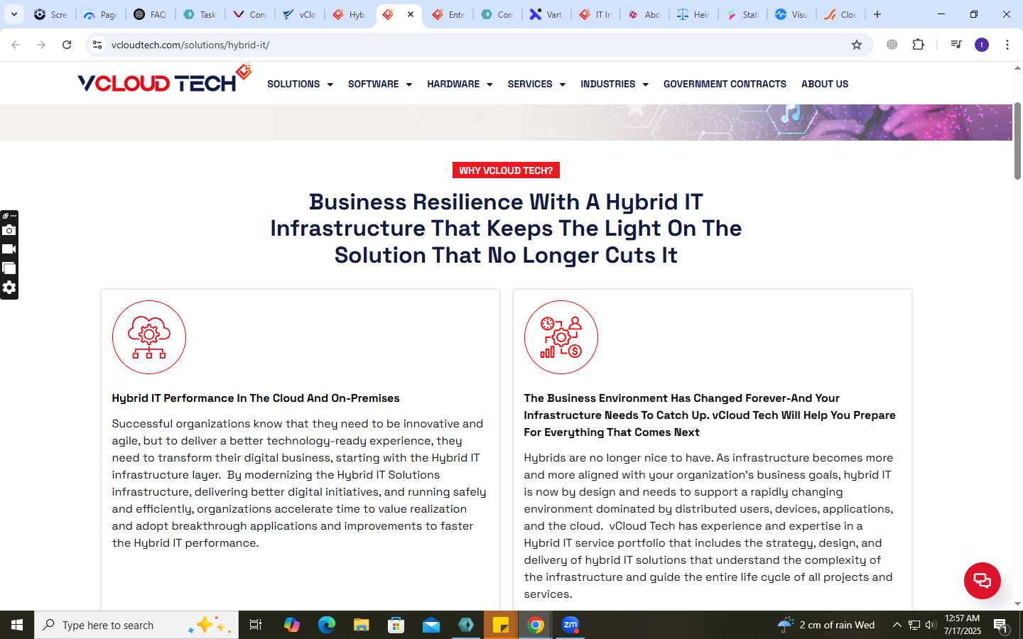Open Google Chrome in the taskbar
The width and height of the screenshot is (1023, 639).
pos(536,625)
